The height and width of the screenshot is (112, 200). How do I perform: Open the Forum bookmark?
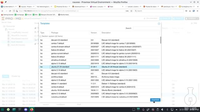(x=28, y=15)
